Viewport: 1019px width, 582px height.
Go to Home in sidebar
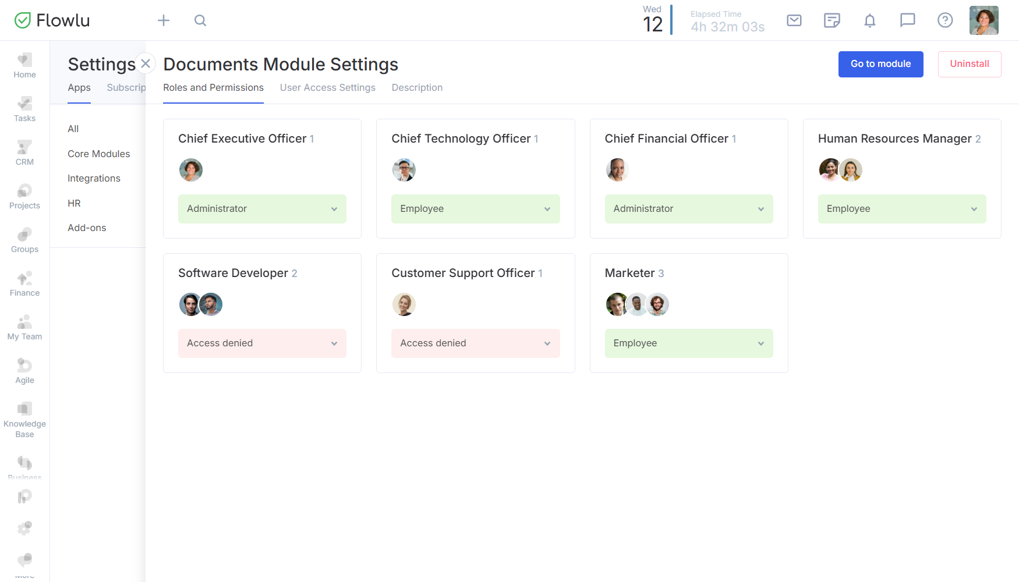[x=24, y=66]
